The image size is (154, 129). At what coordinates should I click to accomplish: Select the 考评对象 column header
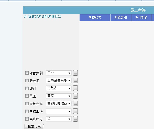tap(141, 18)
